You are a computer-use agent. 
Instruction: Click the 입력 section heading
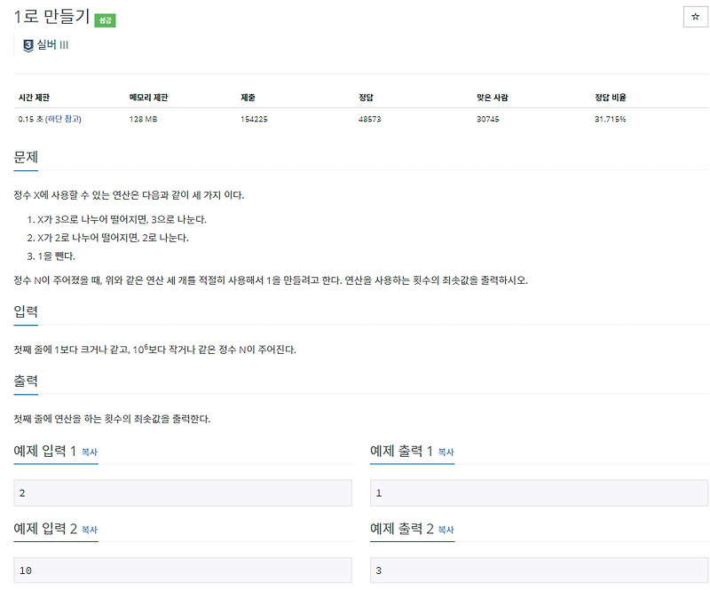click(25, 312)
